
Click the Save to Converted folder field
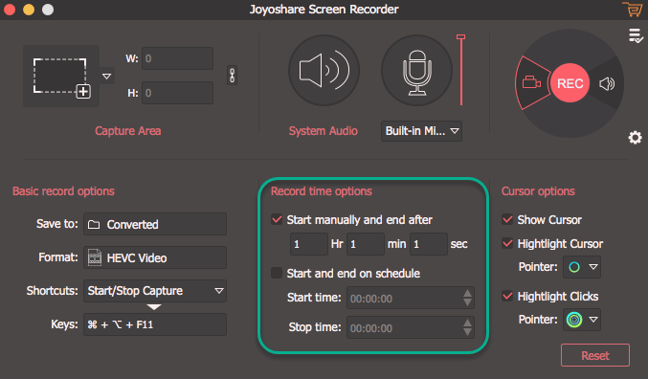coord(155,224)
